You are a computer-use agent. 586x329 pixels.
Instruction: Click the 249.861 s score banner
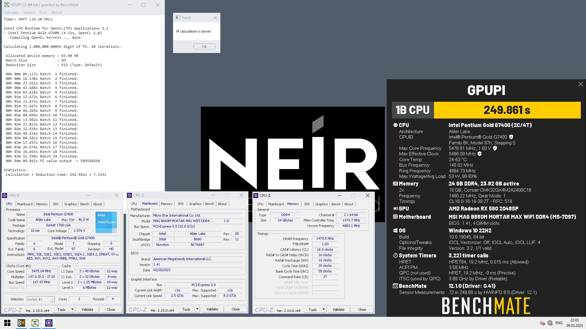507,110
